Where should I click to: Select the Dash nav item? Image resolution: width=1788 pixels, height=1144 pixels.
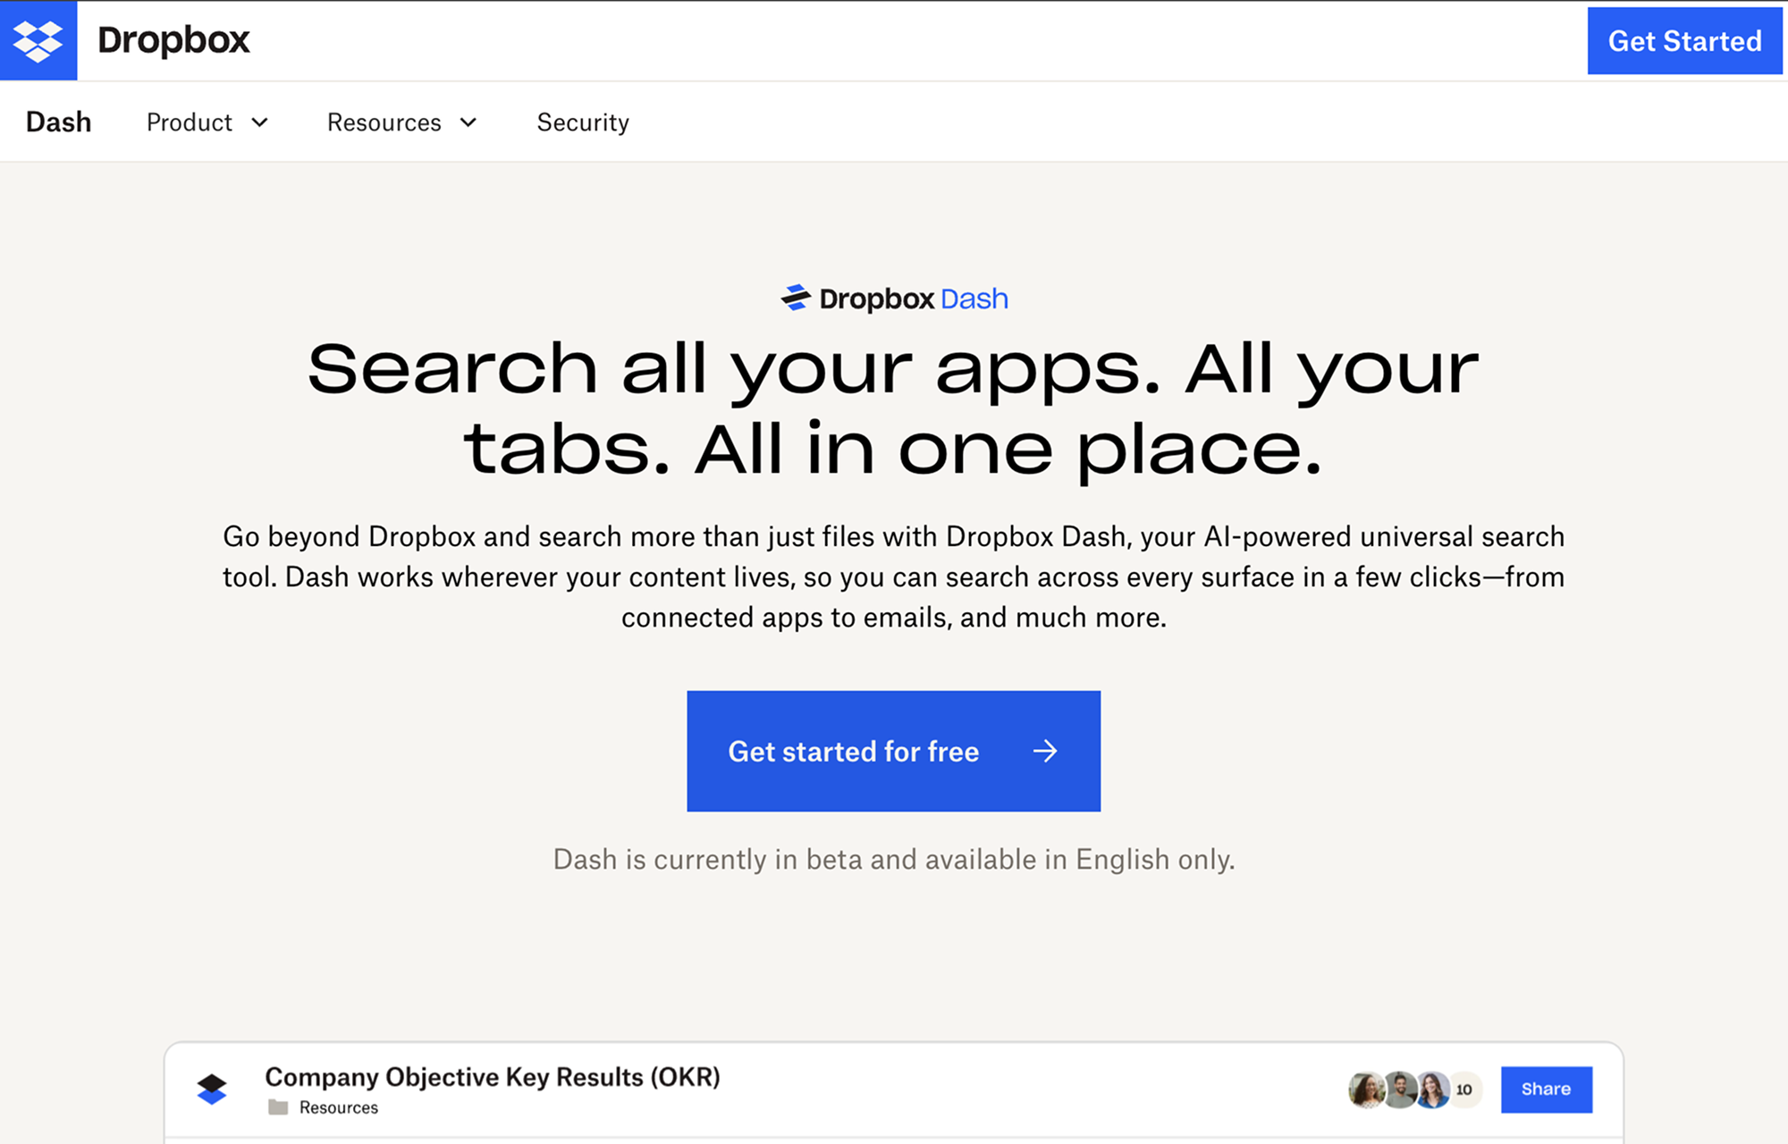point(59,122)
